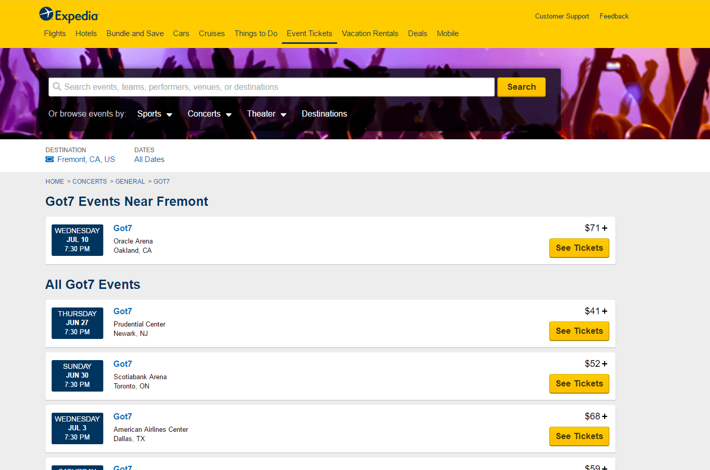Viewport: 710px width, 470px height.
Task: Open Got7 Scotiabank Arena event title
Action: (x=123, y=364)
